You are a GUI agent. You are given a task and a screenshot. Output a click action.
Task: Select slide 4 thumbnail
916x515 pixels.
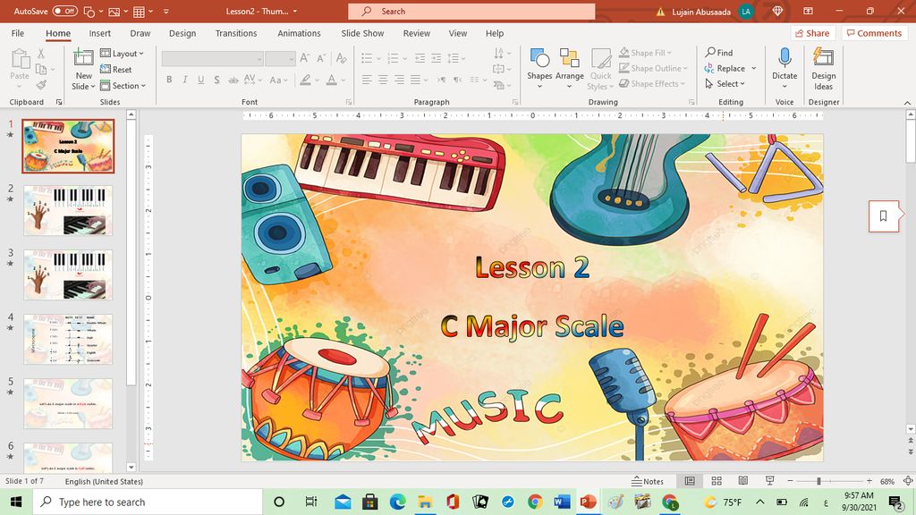click(68, 339)
